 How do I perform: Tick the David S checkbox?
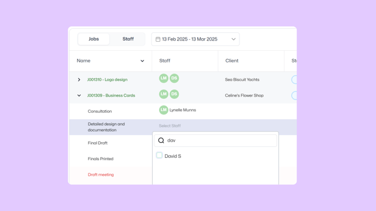pyautogui.click(x=159, y=156)
